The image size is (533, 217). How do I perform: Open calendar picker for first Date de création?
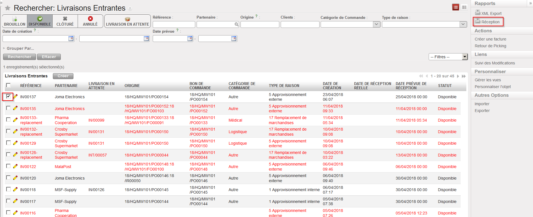click(71, 39)
